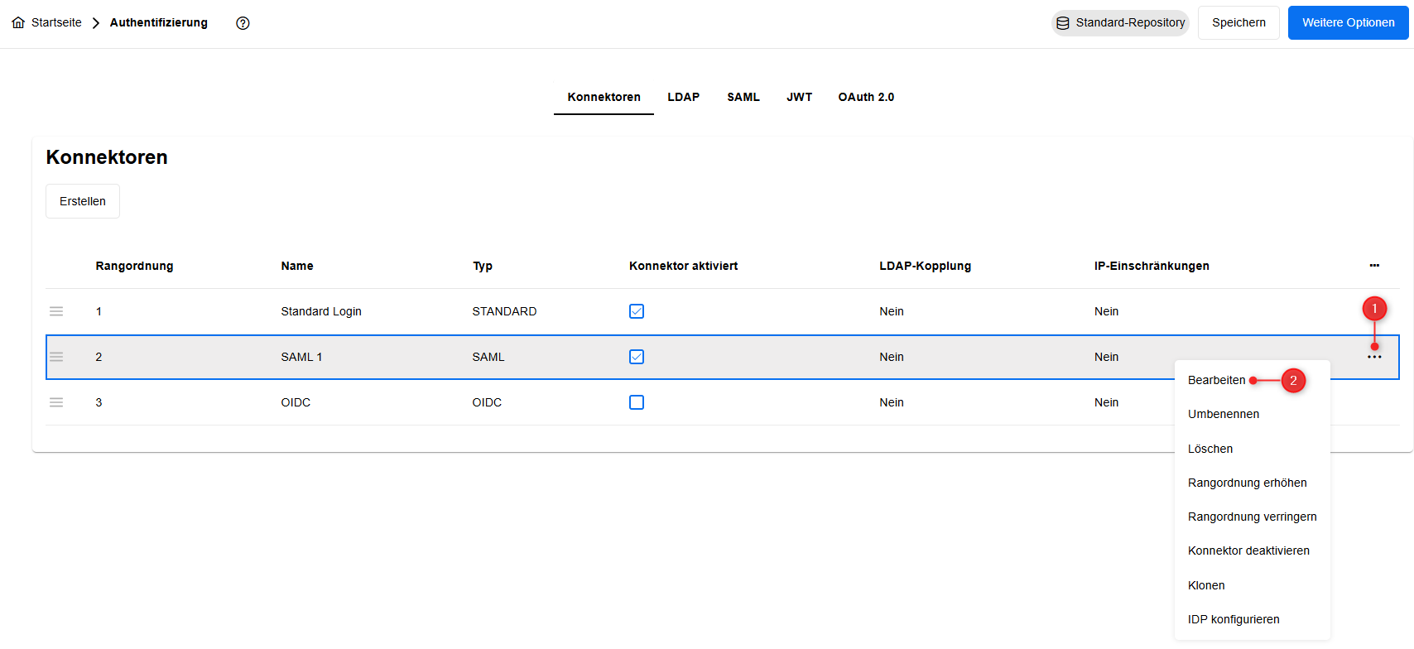1414x649 pixels.
Task: Click the Standard-Repository database icon
Action: tap(1063, 23)
